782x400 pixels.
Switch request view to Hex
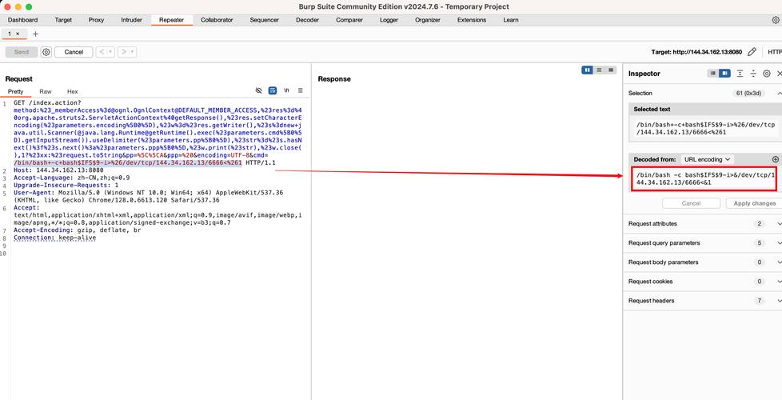point(72,92)
